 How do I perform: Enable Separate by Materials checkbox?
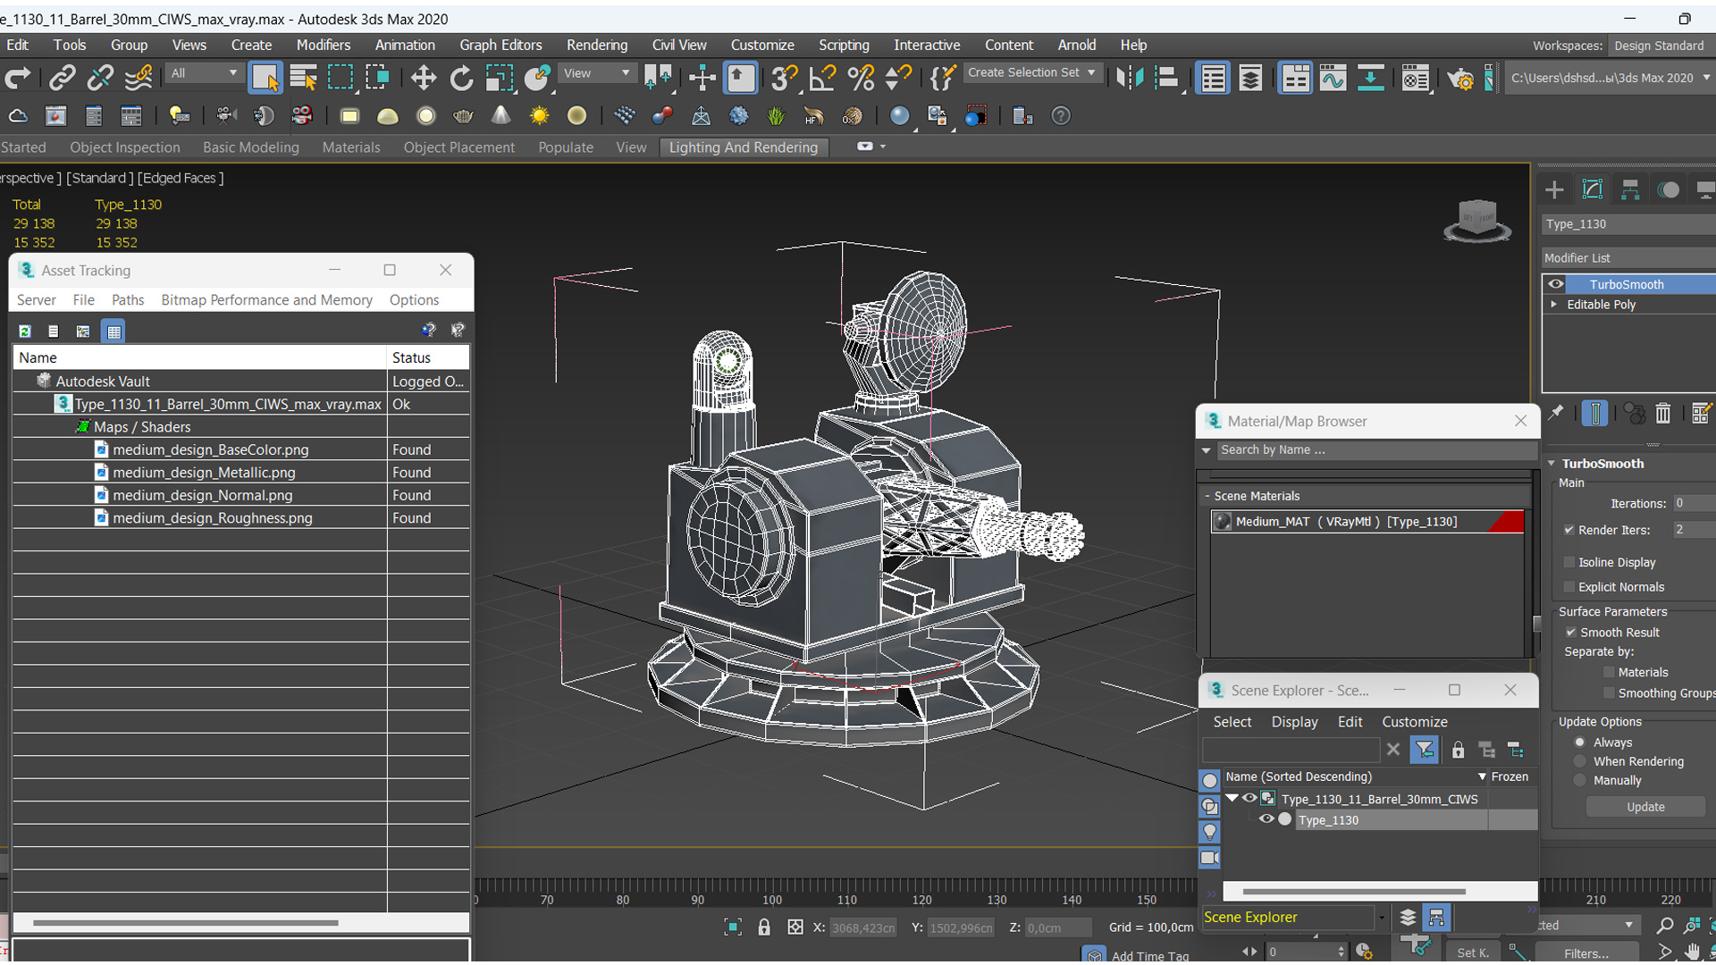[1610, 673]
